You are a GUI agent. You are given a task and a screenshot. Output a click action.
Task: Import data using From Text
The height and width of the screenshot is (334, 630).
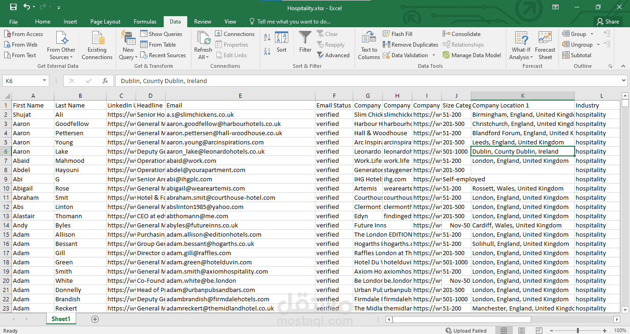click(x=20, y=55)
